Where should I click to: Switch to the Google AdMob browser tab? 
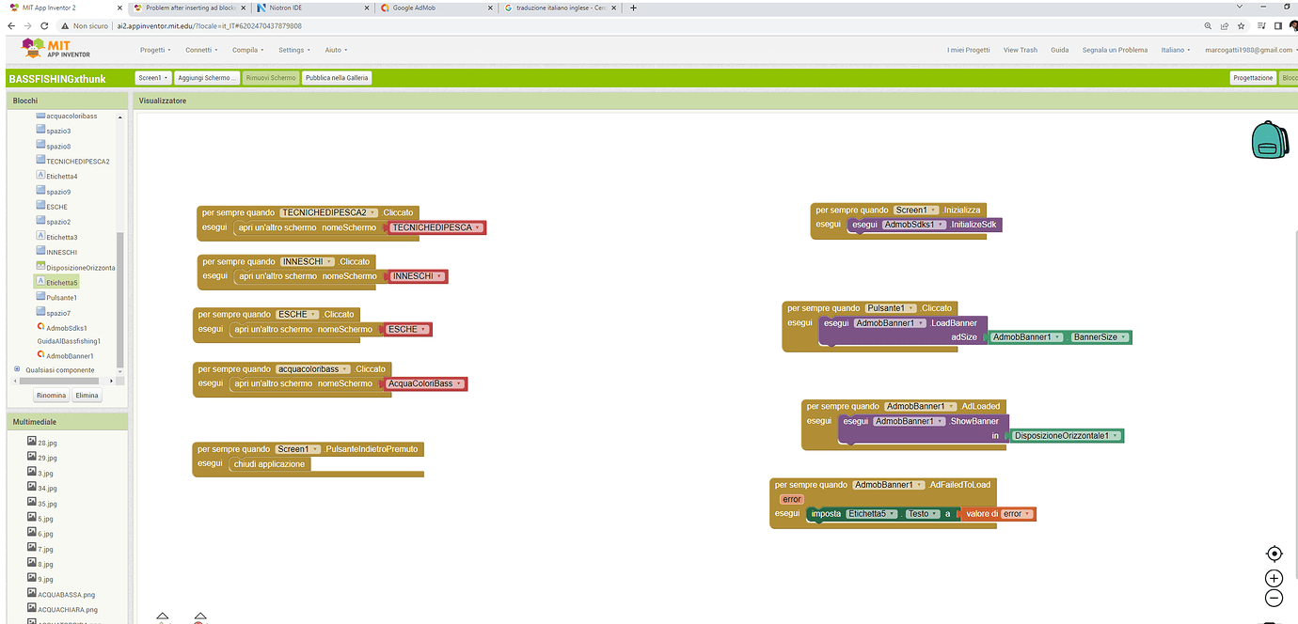click(433, 8)
